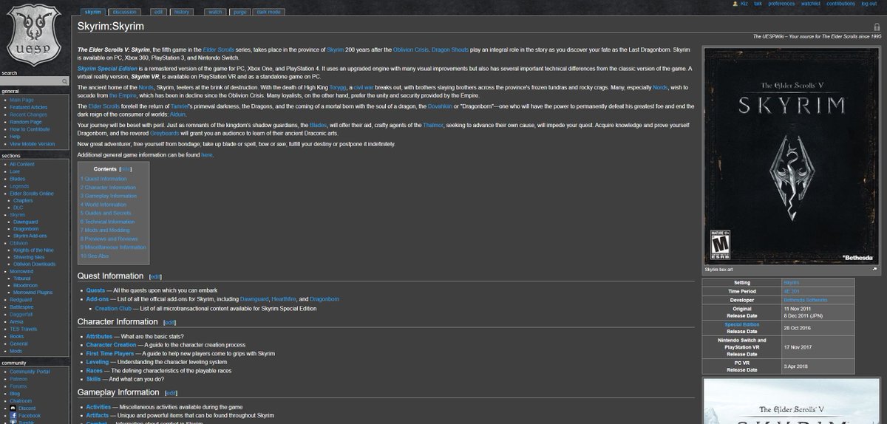Viewport: 887px width, 424px height.
Task: Click the enlarge icon under Skyrim box art
Action: click(x=874, y=270)
